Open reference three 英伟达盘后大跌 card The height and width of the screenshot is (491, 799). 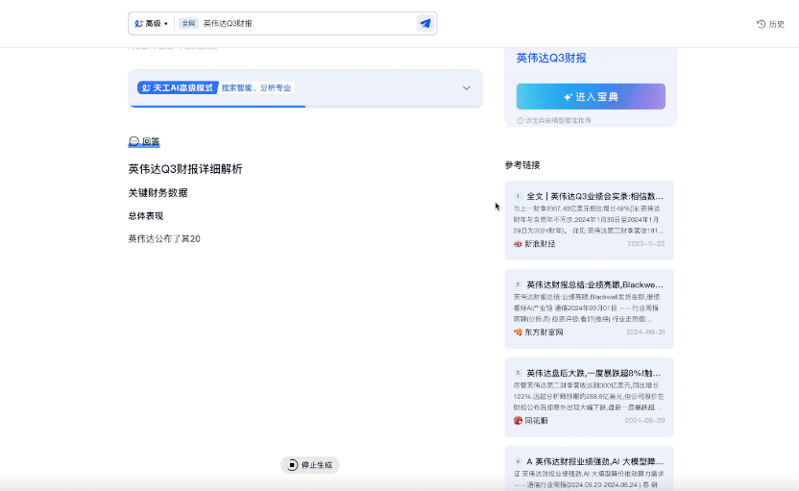[589, 397]
